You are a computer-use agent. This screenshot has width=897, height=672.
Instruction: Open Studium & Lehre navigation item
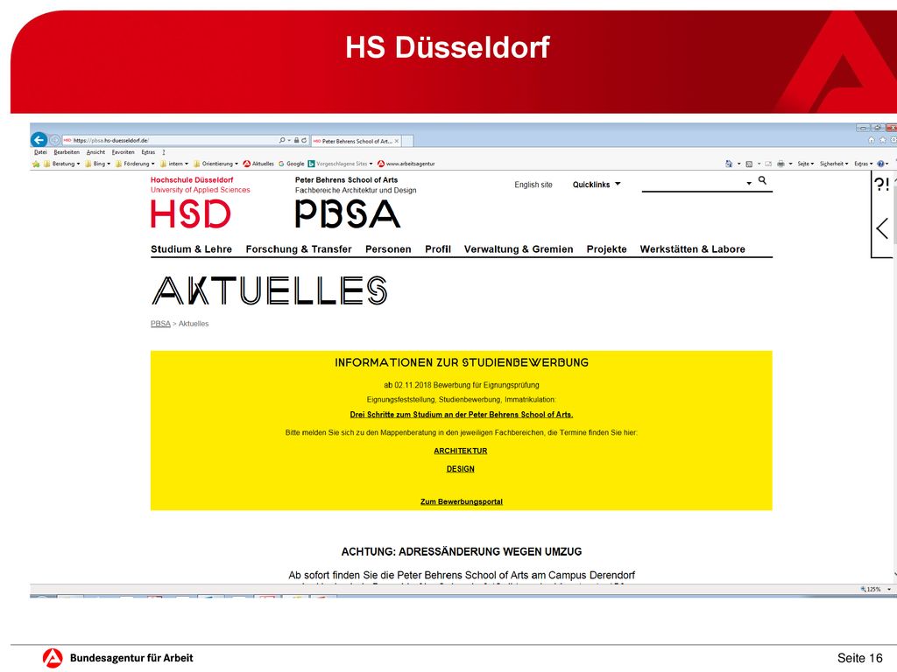pos(192,249)
